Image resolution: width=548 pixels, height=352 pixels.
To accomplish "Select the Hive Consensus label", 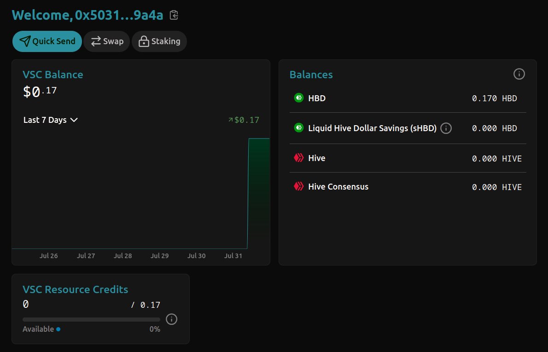I will coord(338,187).
